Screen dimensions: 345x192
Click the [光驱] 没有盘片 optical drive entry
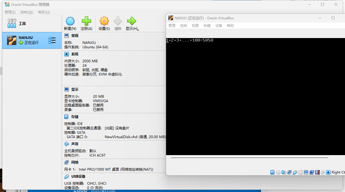(x=117, y=128)
